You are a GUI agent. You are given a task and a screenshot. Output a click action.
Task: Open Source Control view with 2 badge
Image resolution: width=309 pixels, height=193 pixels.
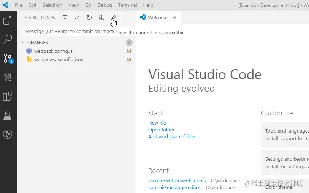tap(8, 58)
